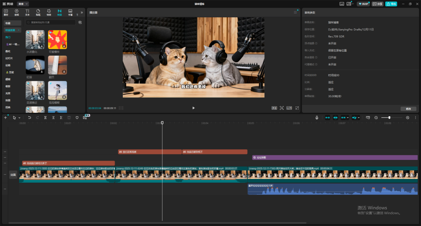
Task: Open the player panel hamburger menu
Action: pos(295,12)
